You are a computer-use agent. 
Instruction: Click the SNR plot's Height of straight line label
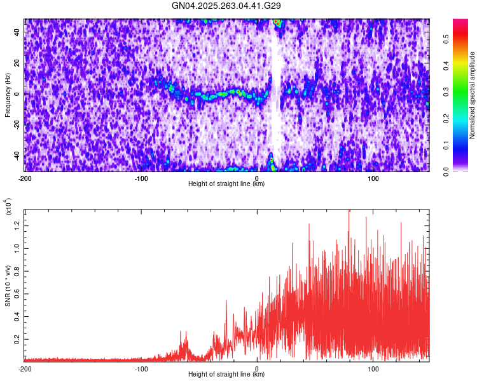pos(227,374)
